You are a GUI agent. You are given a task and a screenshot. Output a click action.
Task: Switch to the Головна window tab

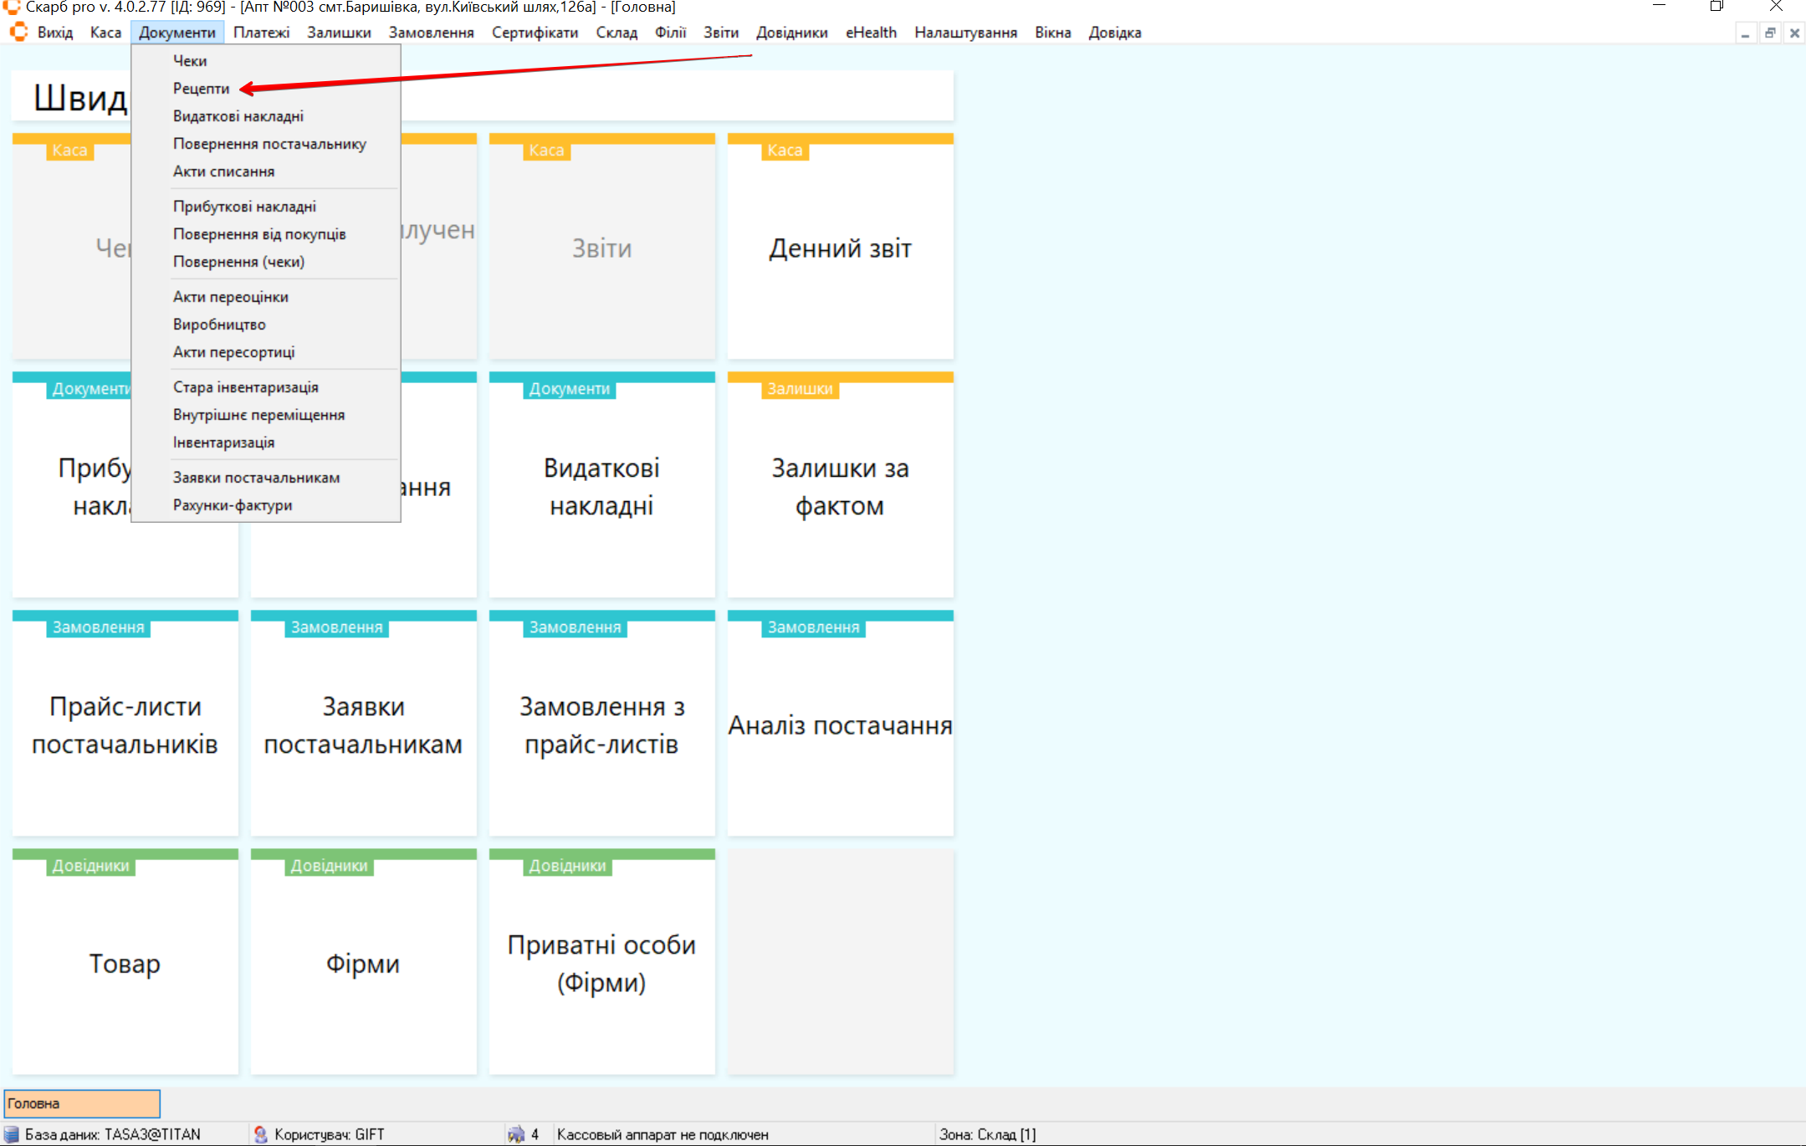(81, 1103)
